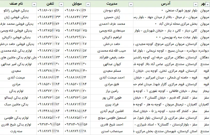
Task: Select cell محمد عارف احمدی in مدیریت
Action: point(112,24)
